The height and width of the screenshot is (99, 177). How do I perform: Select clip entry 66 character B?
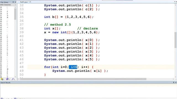coord(7,73)
